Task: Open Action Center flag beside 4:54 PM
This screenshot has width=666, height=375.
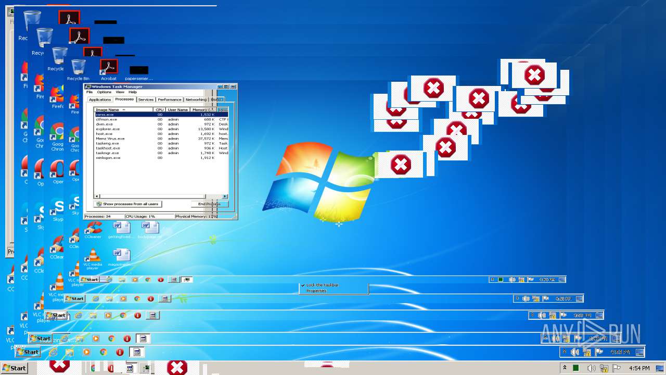Action: 617,368
